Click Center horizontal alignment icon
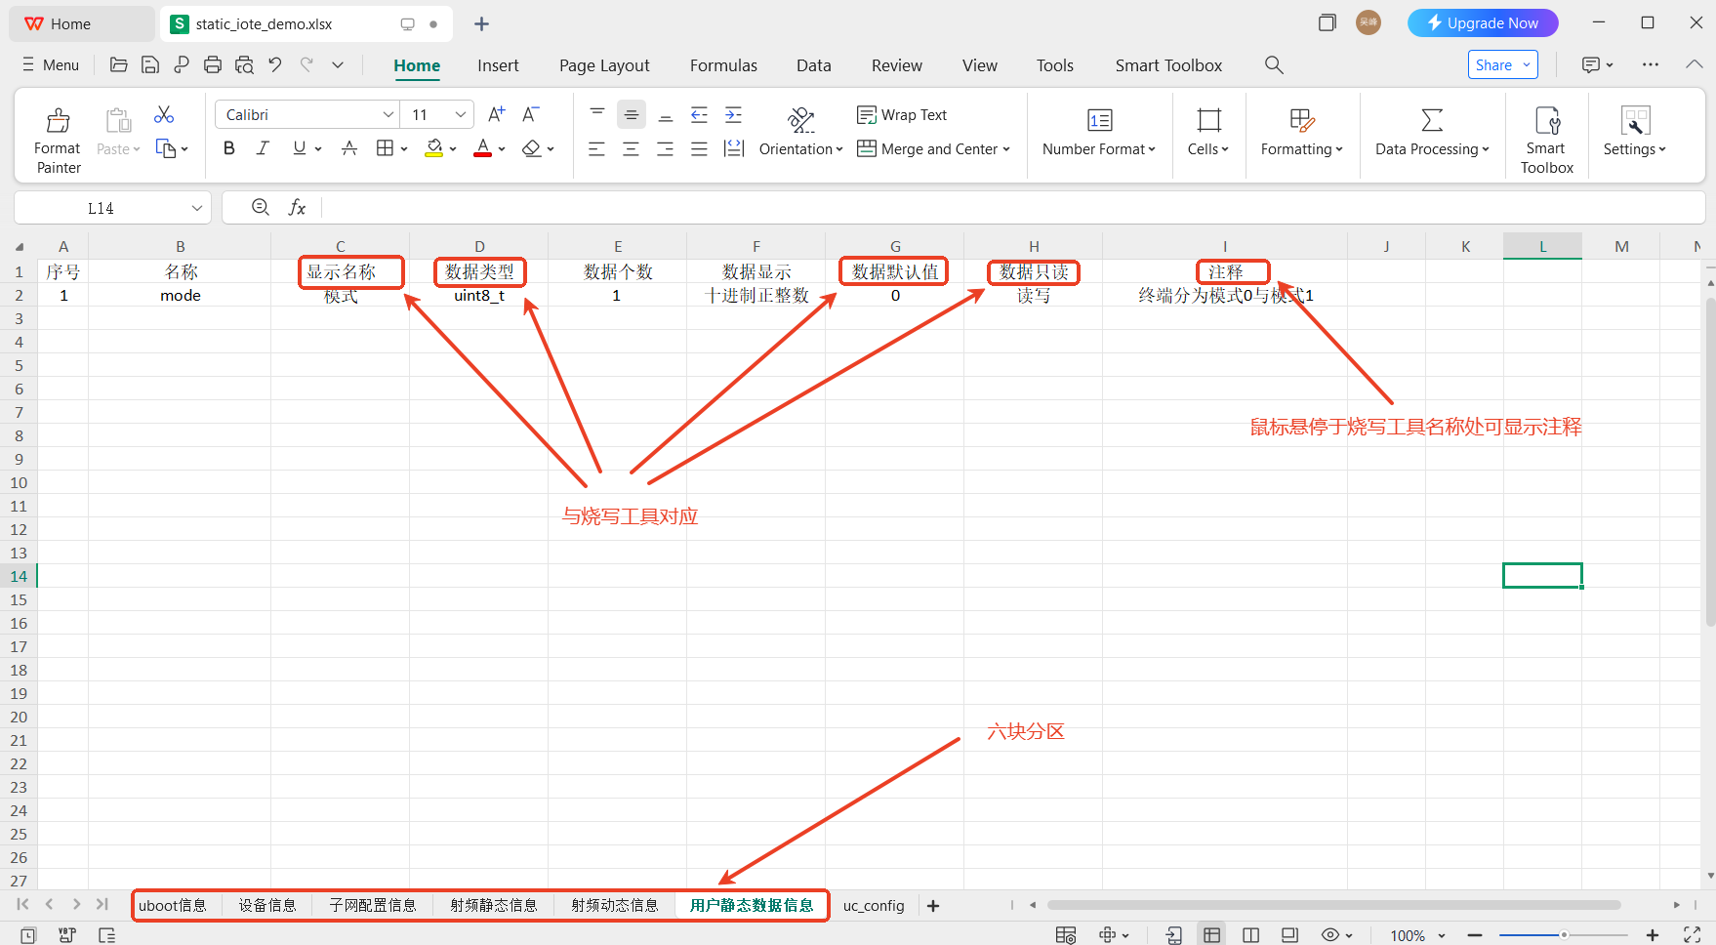The width and height of the screenshot is (1716, 945). click(632, 148)
